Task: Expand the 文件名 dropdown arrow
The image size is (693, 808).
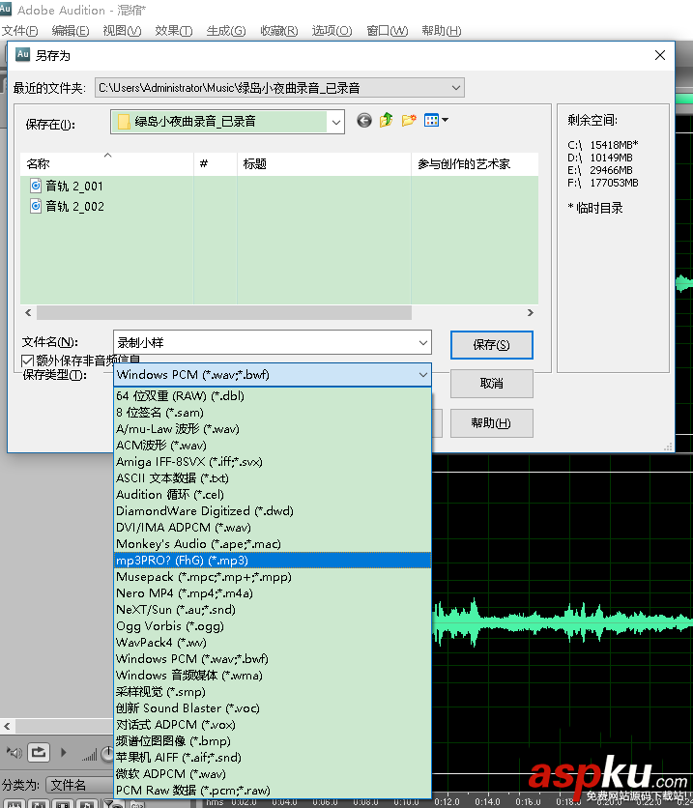Action: [423, 343]
